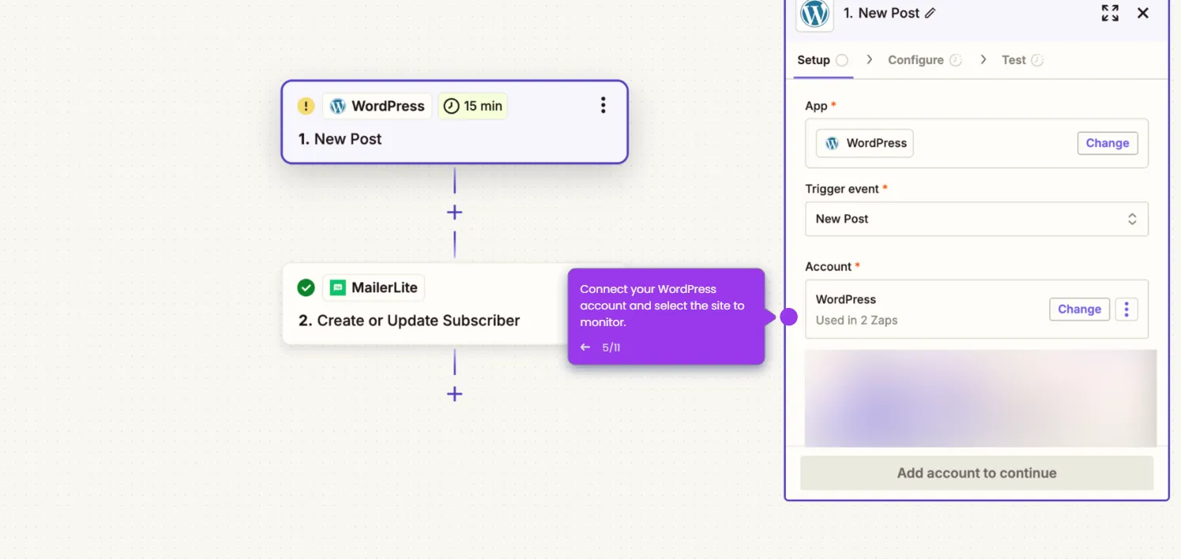The height and width of the screenshot is (559, 1181).
Task: Click the Used in 2 Zaps text
Action: pyautogui.click(x=856, y=320)
